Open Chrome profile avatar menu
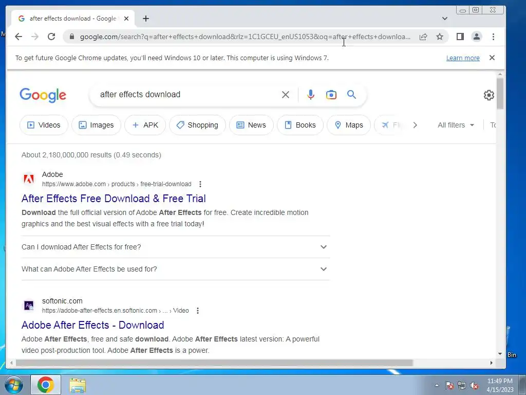Screen dimensions: 526x395 tap(476, 37)
